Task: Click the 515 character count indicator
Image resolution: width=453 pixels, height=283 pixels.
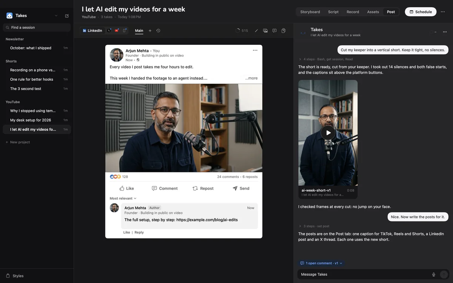Action: click(x=242, y=31)
